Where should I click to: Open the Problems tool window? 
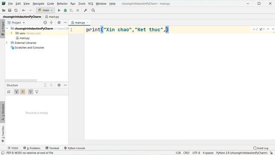pos(32,148)
